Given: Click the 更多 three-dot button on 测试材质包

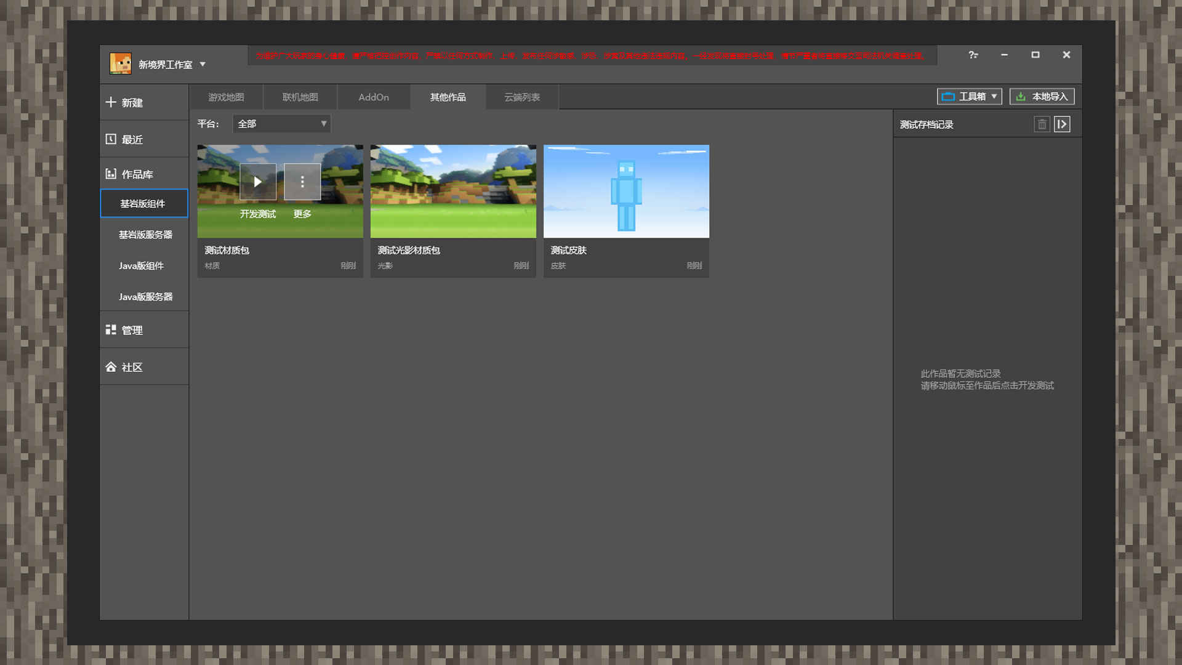Looking at the screenshot, I should point(302,182).
